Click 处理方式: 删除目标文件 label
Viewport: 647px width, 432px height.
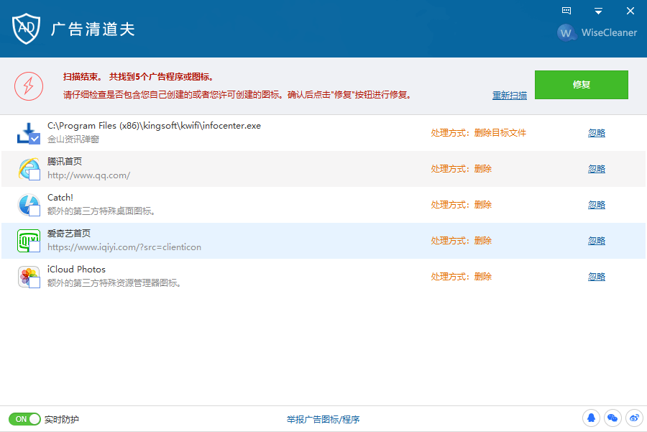click(x=479, y=133)
